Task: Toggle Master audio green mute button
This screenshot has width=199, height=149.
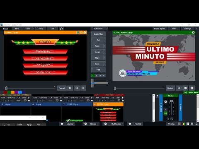Action: click(x=165, y=113)
